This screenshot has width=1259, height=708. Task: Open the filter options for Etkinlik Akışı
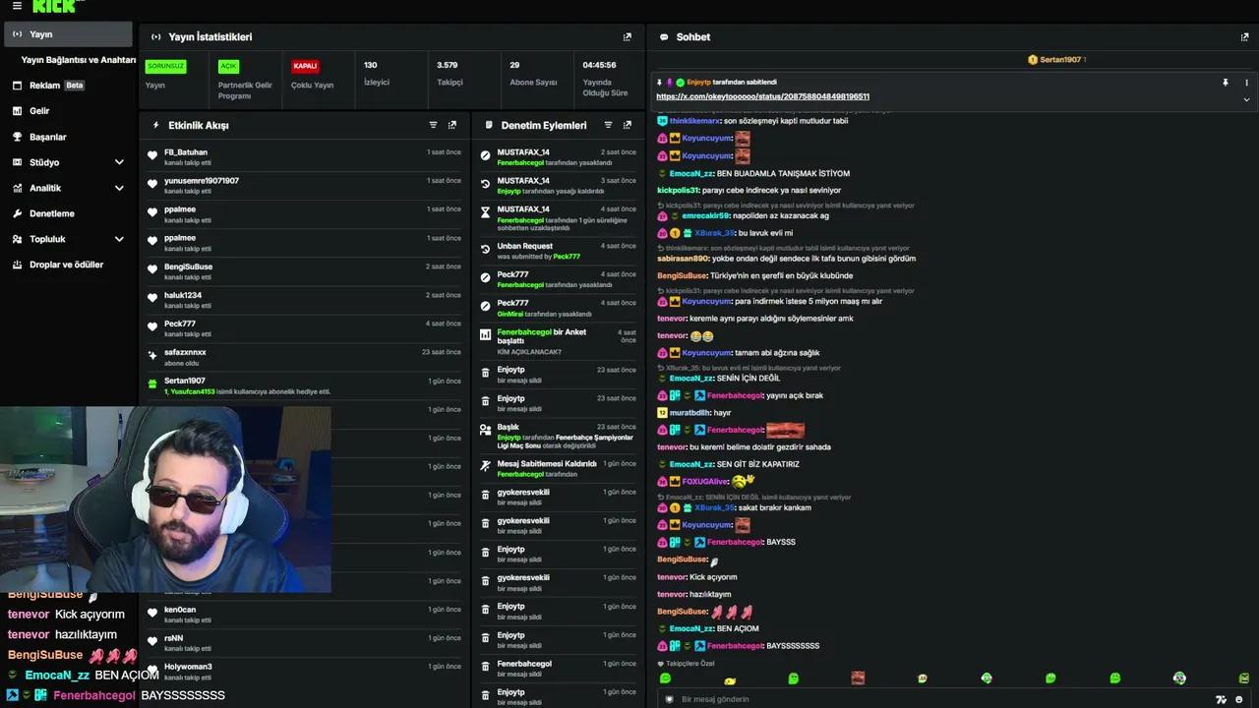(433, 125)
